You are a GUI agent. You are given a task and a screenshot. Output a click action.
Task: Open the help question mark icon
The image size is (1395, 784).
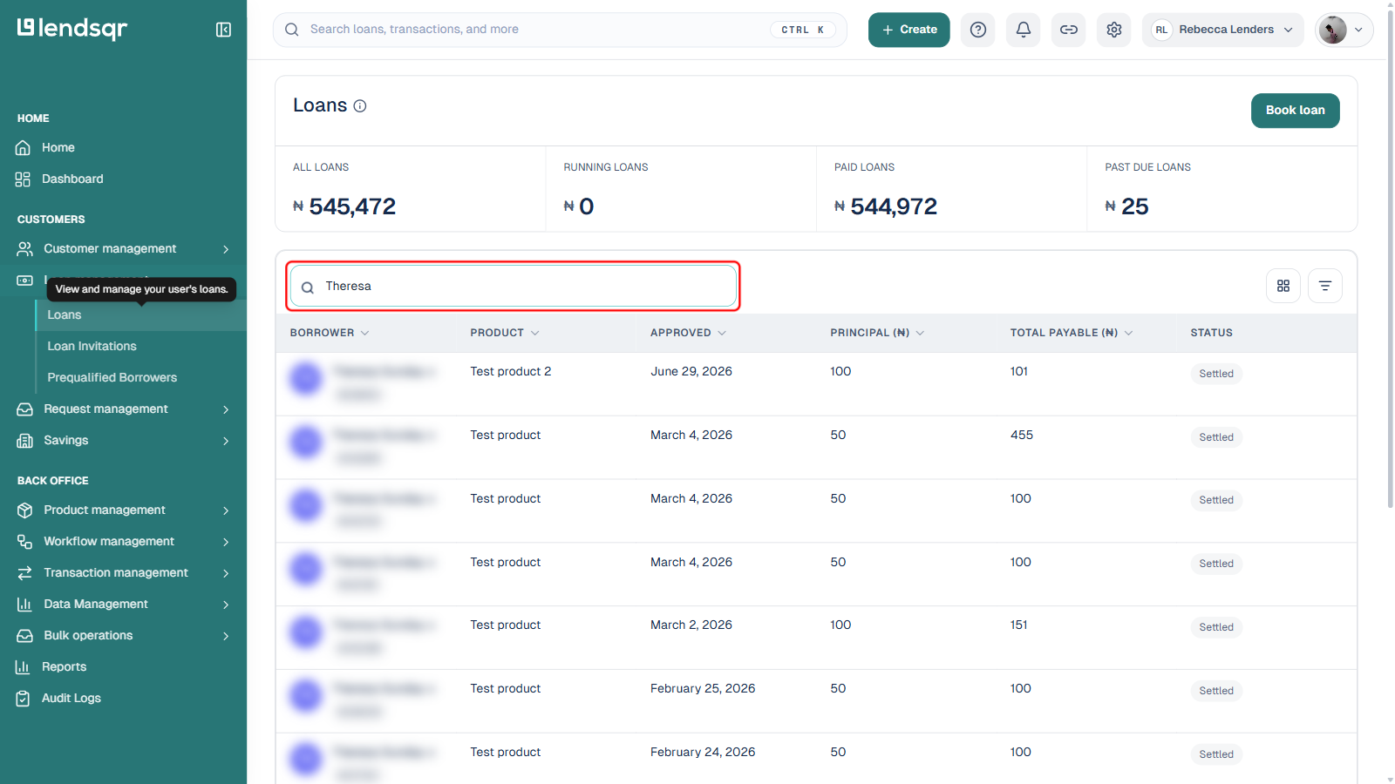(x=978, y=30)
